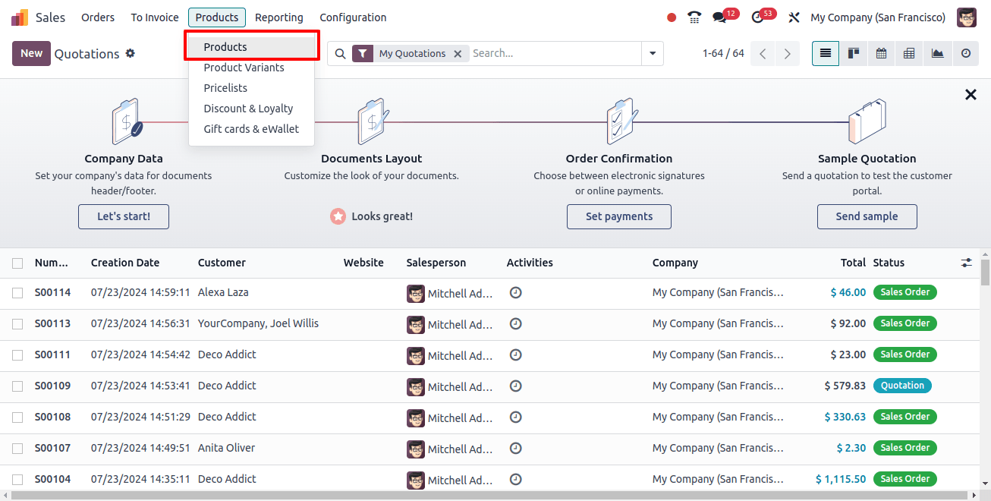Open activity clock for S00114

(515, 292)
